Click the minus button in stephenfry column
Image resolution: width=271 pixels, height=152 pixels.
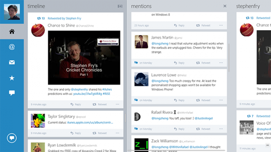(267, 145)
